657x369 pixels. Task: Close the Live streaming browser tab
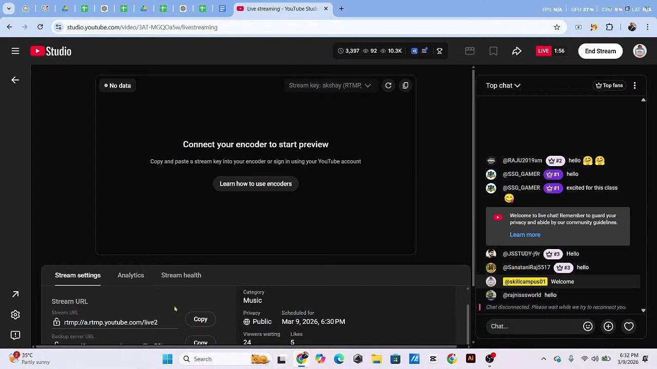325,9
